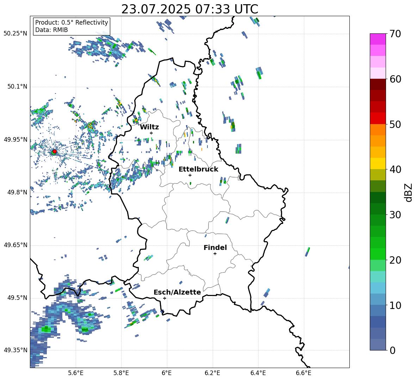Click the 5.6°E longitude label

(x=76, y=373)
